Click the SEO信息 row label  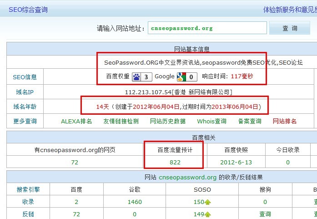(25, 77)
